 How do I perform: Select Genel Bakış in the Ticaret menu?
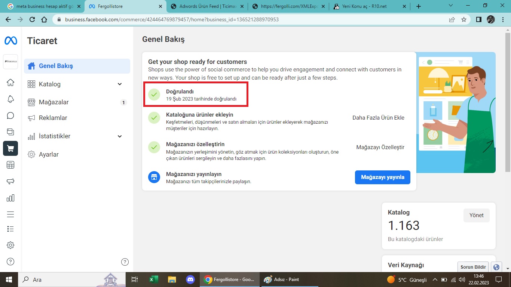pyautogui.click(x=77, y=66)
